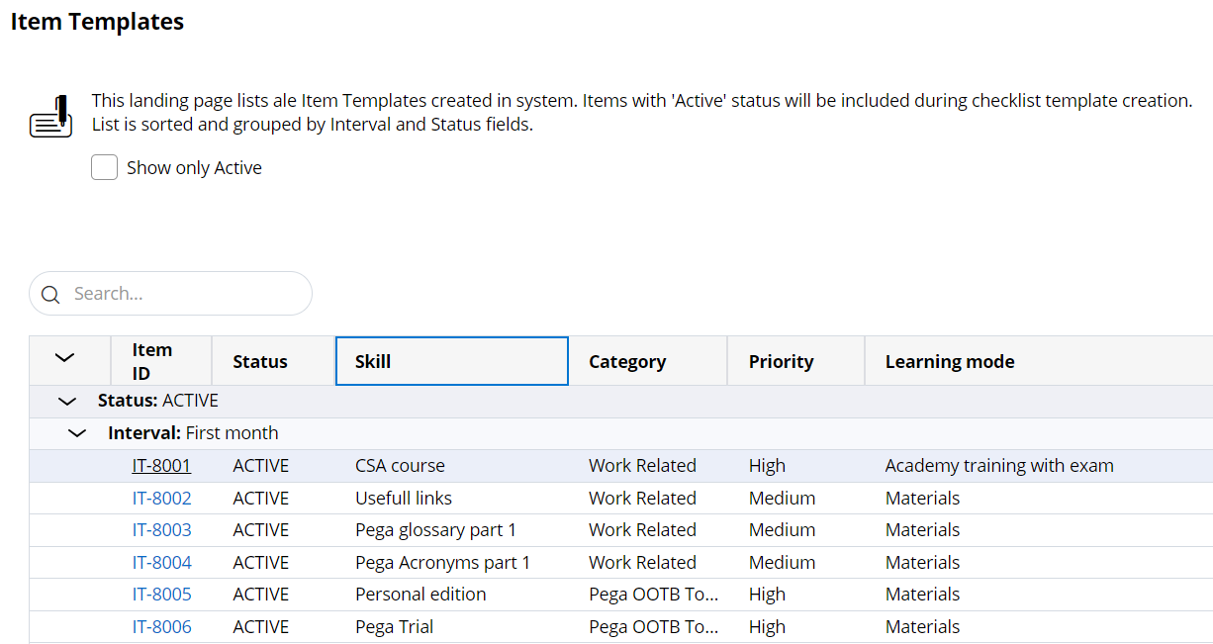The image size is (1213, 644).
Task: Enable the Show only Active checkbox
Action: [x=105, y=168]
